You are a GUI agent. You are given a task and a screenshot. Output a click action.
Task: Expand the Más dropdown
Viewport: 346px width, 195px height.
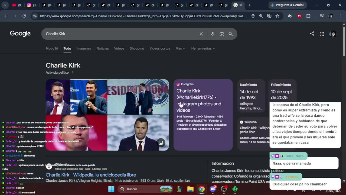[180, 48]
